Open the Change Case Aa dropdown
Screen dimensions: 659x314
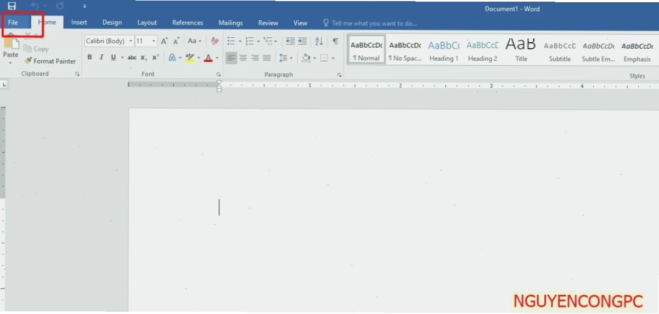tap(194, 41)
